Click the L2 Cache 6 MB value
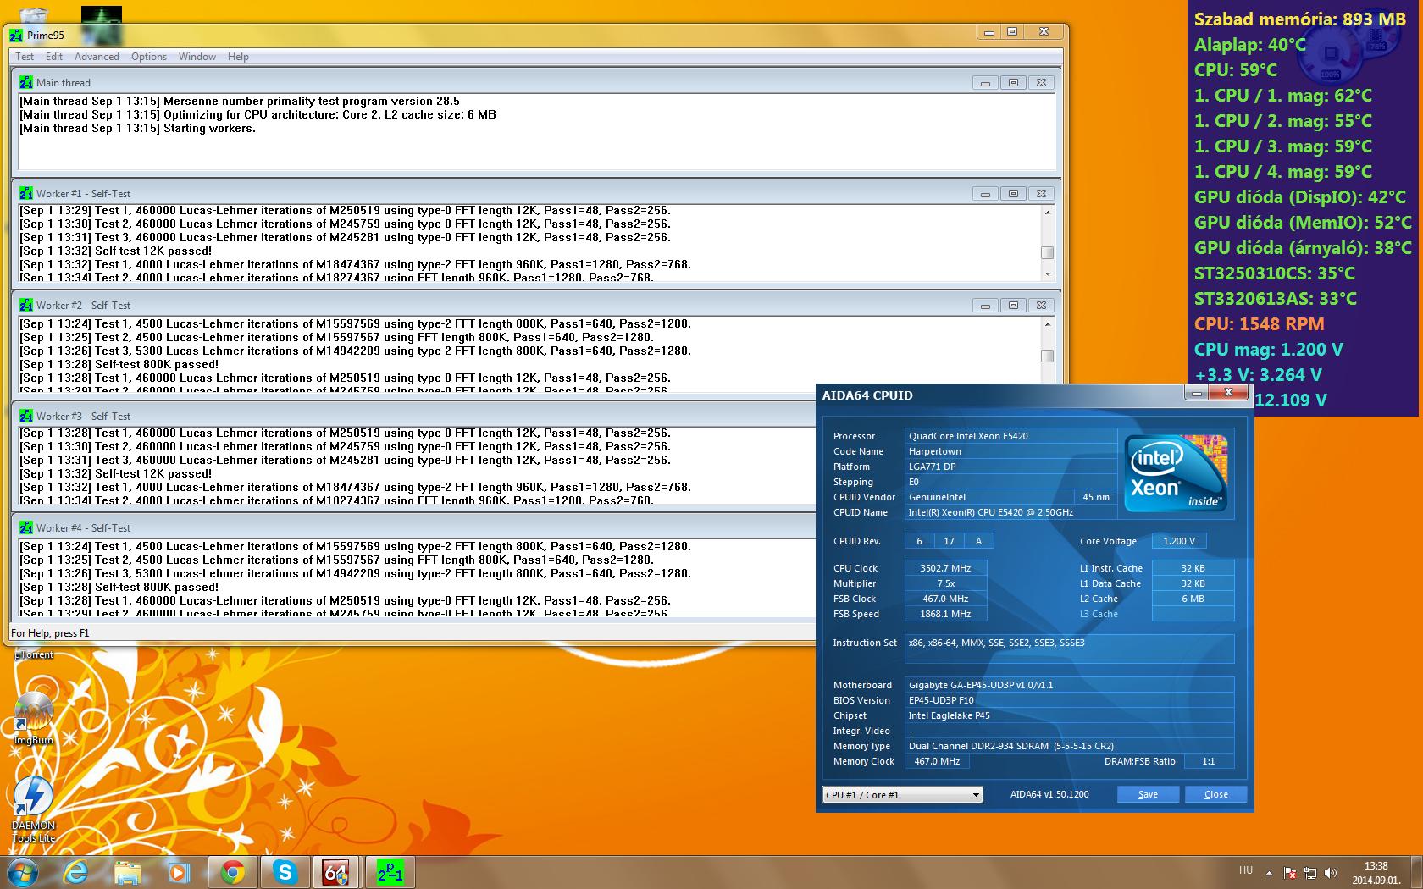The height and width of the screenshot is (889, 1423). (x=1193, y=599)
